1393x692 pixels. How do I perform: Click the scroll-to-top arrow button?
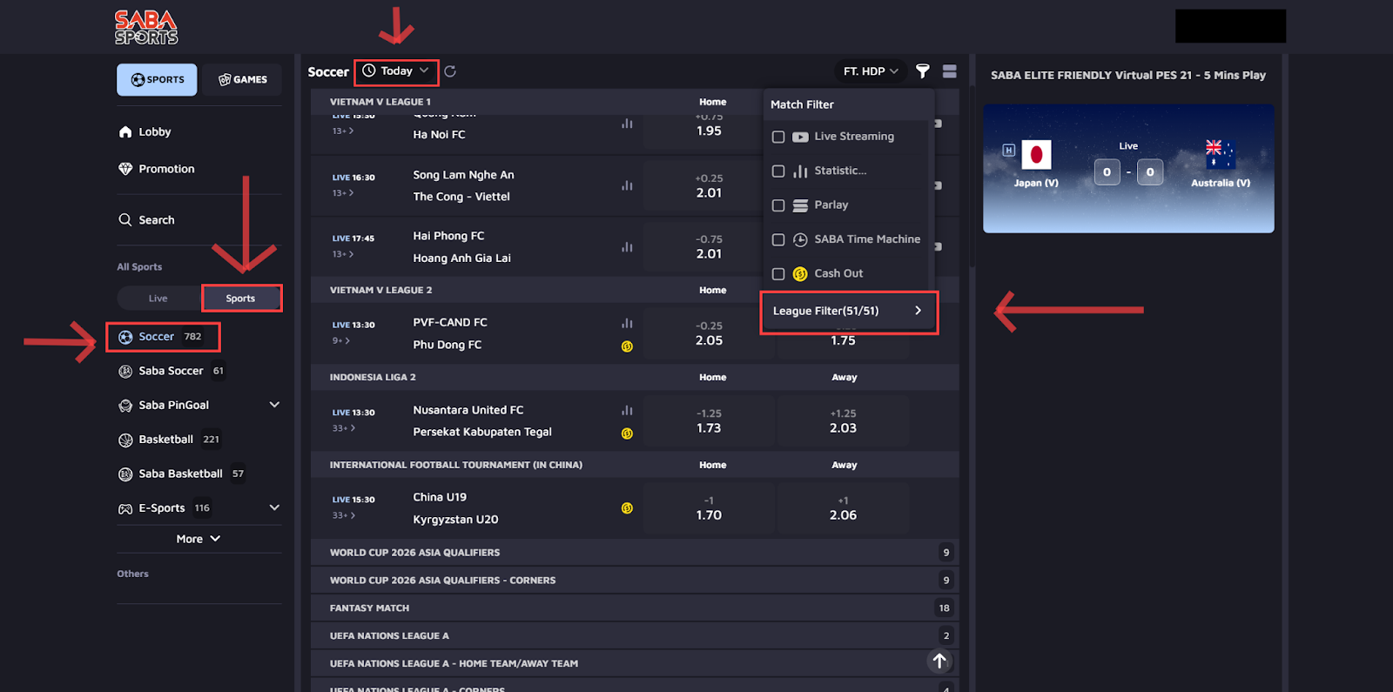939,662
